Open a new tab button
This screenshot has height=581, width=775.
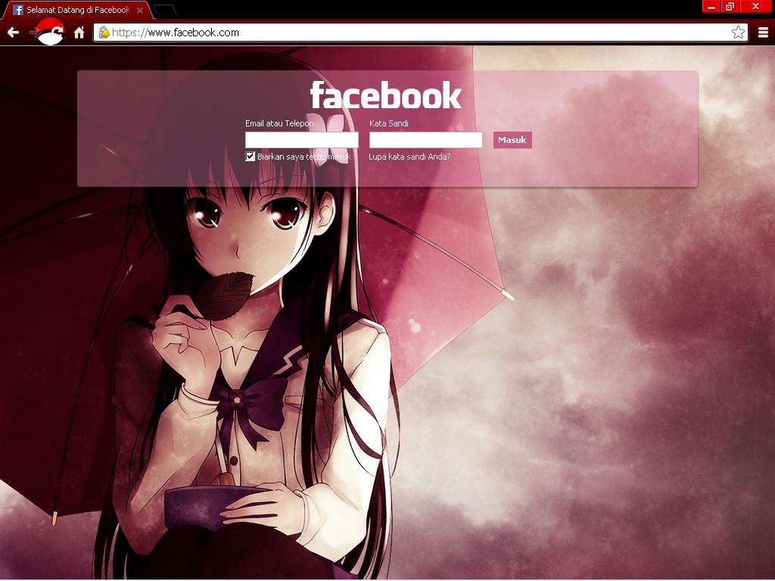[x=164, y=10]
